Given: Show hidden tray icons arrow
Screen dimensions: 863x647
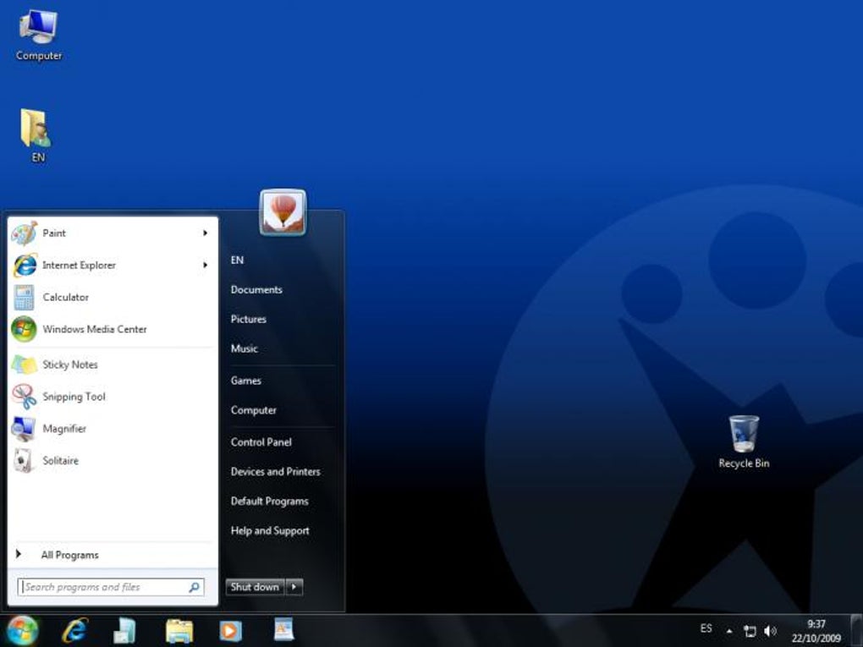Looking at the screenshot, I should (729, 631).
